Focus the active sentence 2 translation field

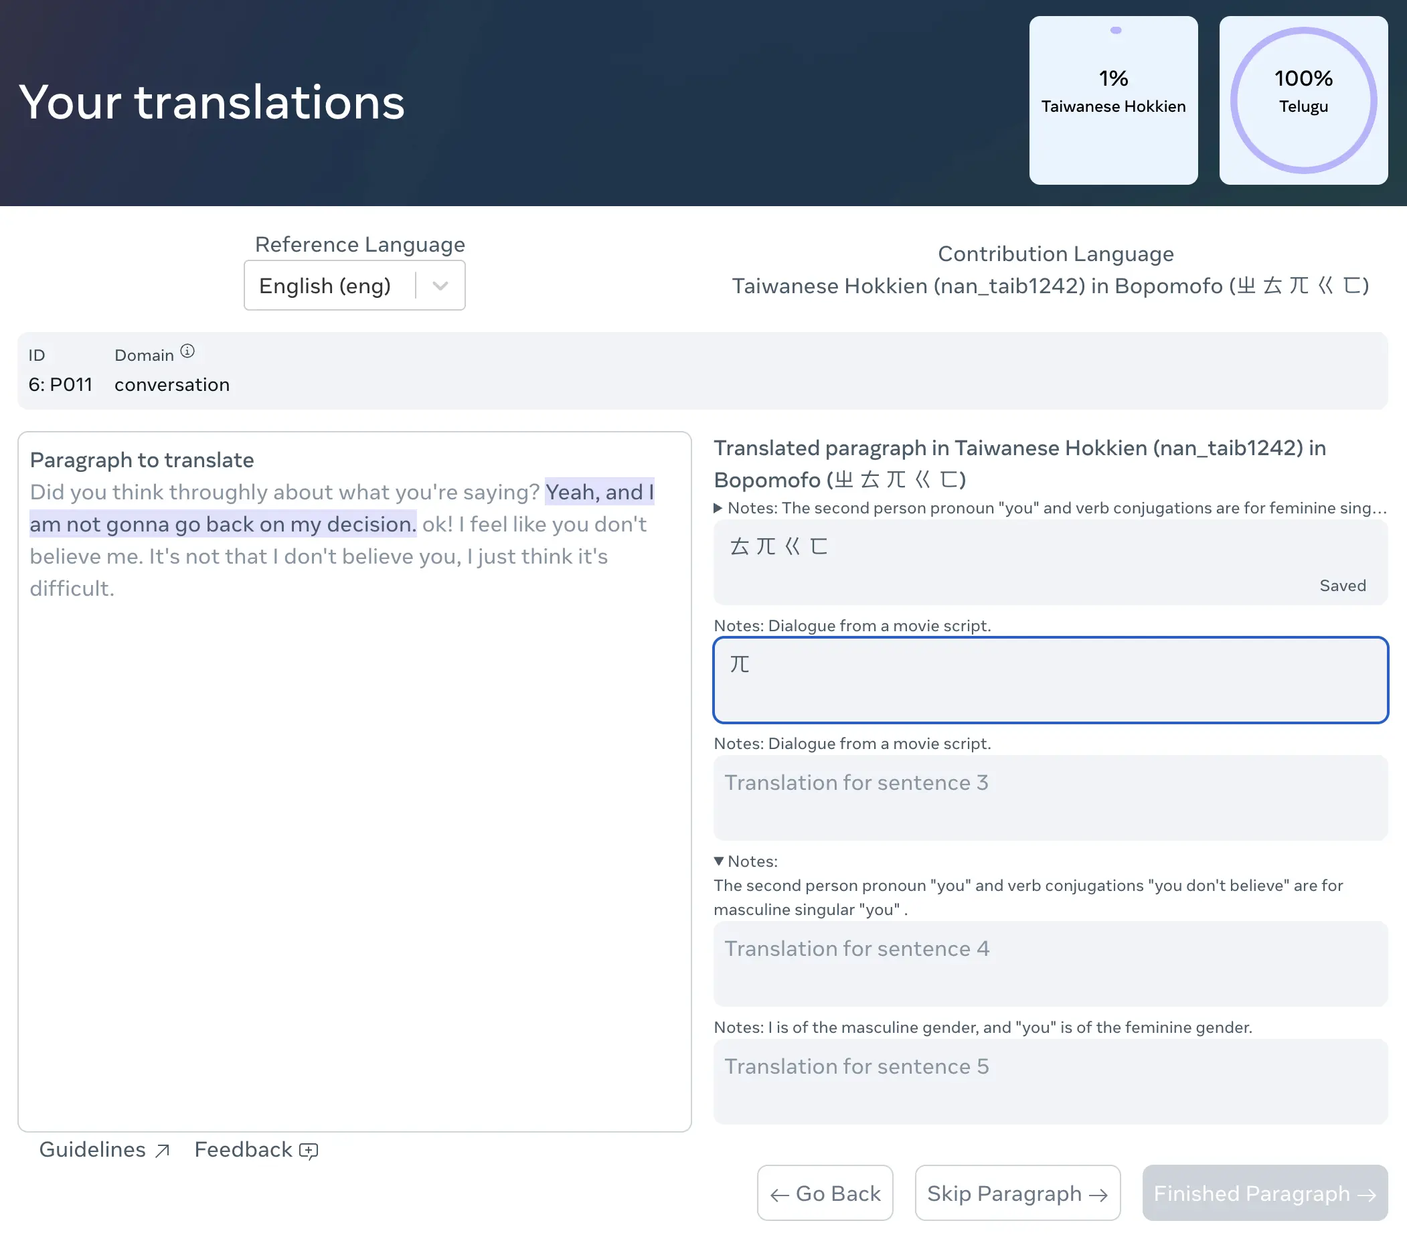coord(1050,680)
